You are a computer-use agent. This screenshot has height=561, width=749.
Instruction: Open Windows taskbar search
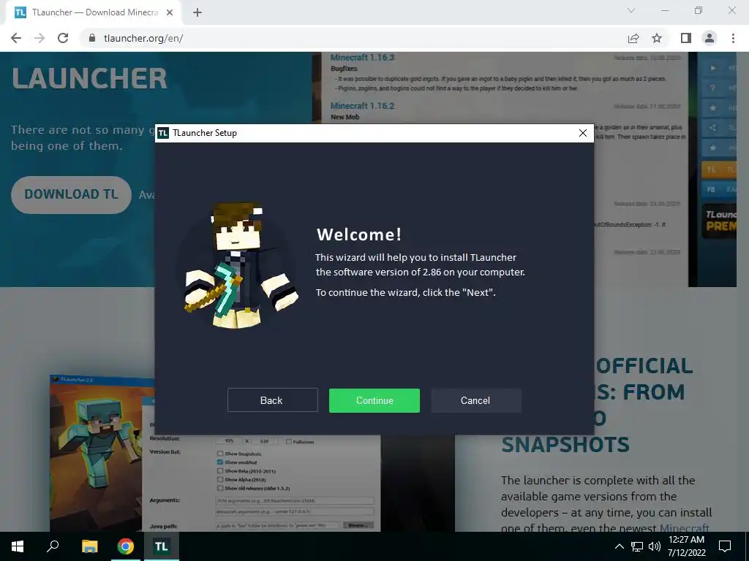[x=53, y=546]
